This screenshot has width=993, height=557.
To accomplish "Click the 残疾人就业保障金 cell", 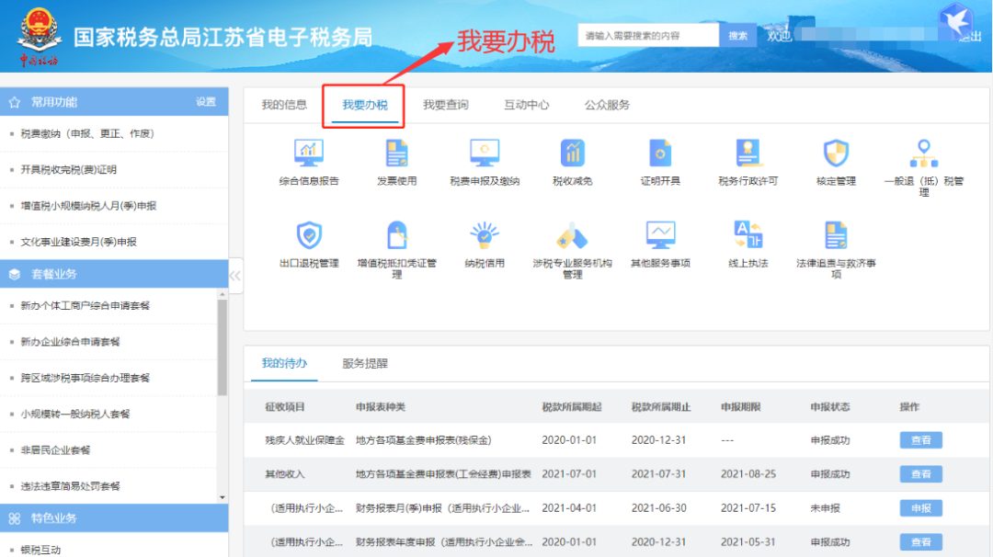I will pyautogui.click(x=304, y=440).
